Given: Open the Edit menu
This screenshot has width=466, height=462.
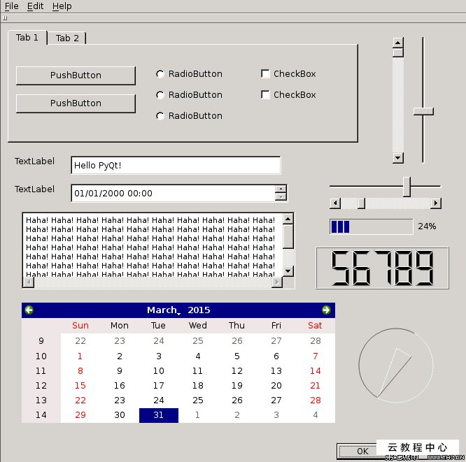Looking at the screenshot, I should click(35, 6).
